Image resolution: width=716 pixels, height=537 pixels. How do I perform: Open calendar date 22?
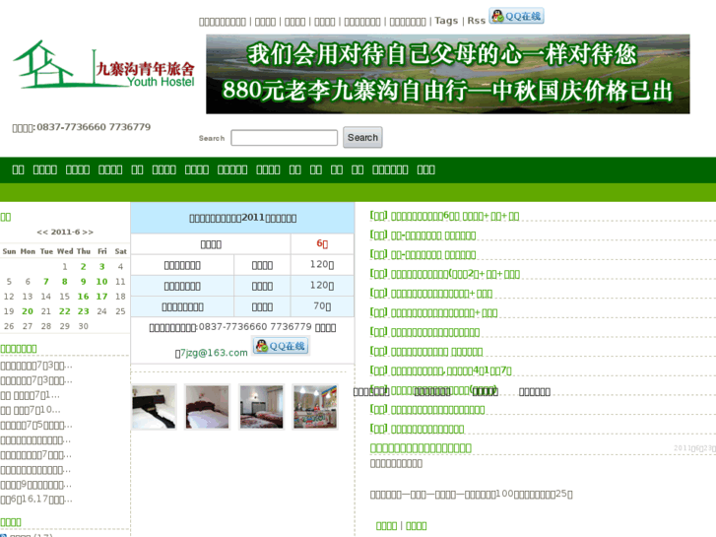pos(65,311)
